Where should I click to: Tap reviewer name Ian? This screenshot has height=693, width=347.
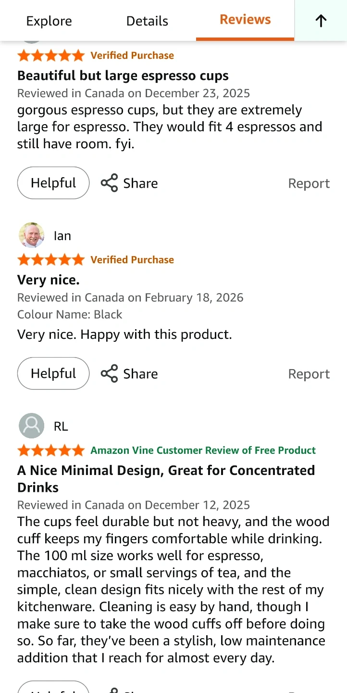pyautogui.click(x=62, y=236)
